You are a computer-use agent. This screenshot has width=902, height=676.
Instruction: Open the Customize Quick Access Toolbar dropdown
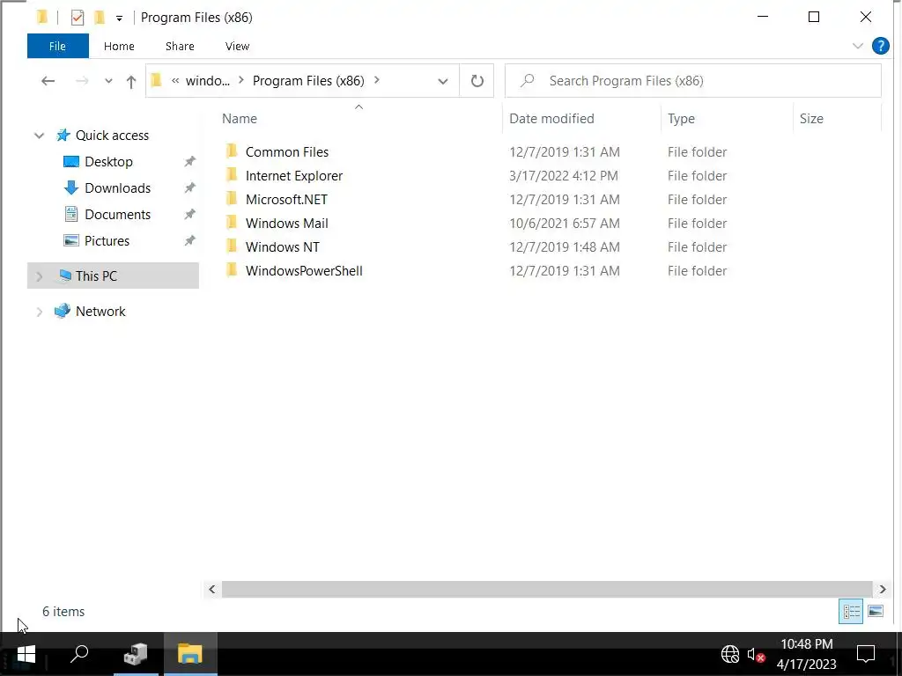pos(119,18)
